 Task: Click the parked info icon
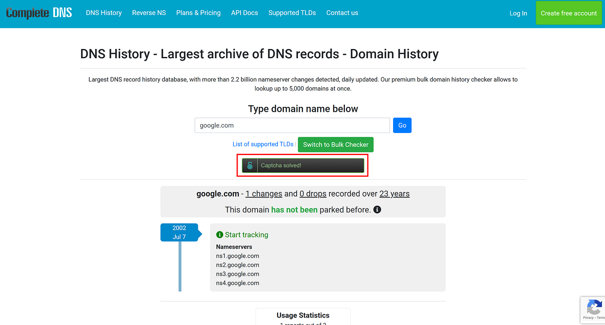point(377,209)
